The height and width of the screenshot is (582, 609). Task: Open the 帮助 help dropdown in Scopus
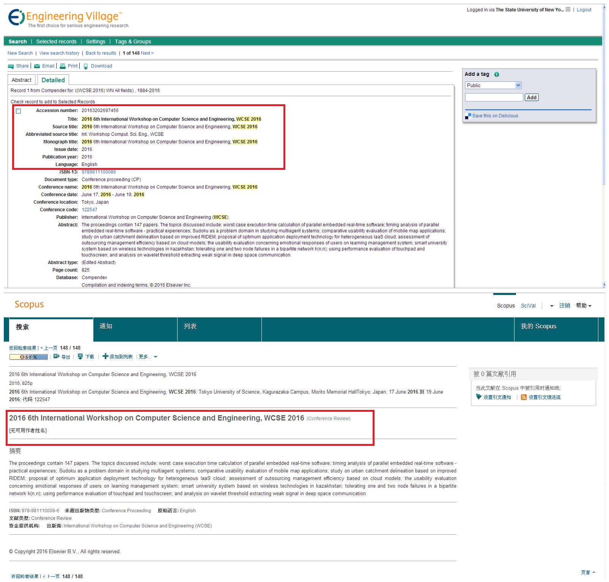point(584,306)
